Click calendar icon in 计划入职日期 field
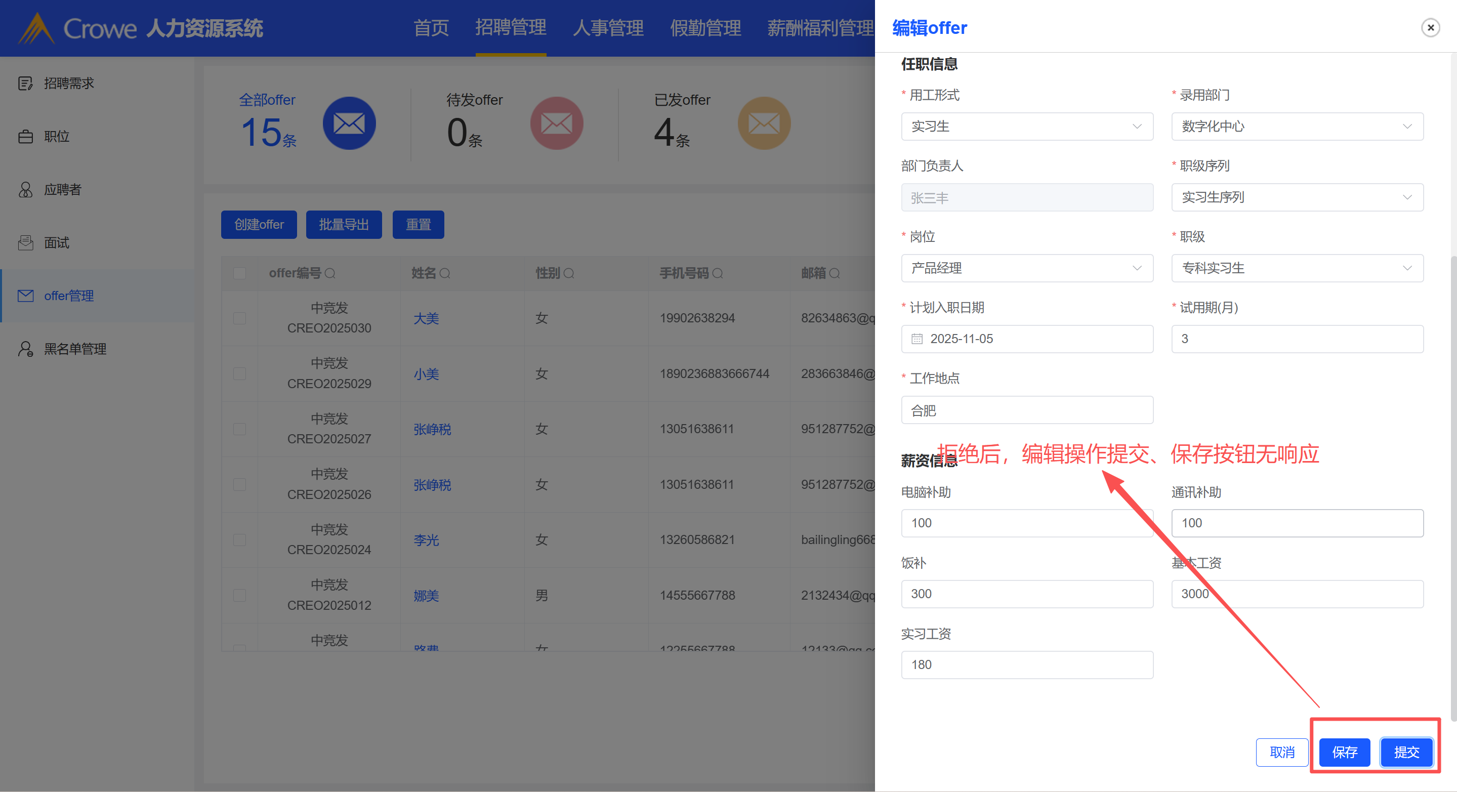The image size is (1457, 792). tap(917, 339)
